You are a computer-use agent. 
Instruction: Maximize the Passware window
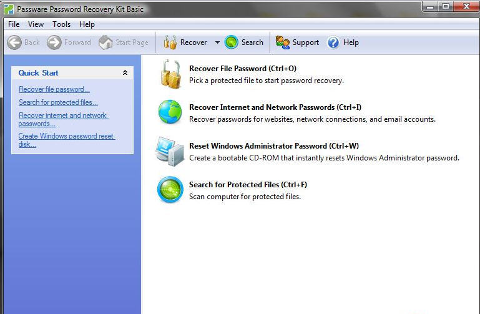tap(446, 7)
